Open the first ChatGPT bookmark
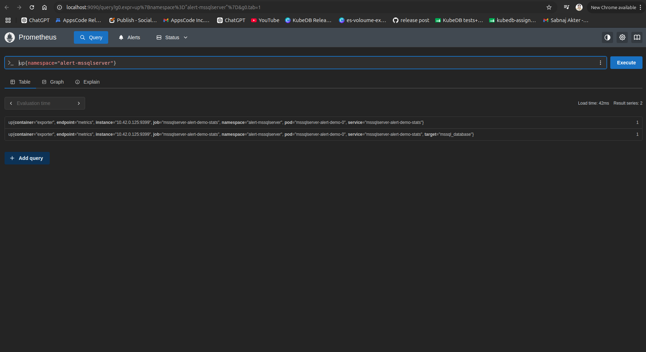 (35, 20)
